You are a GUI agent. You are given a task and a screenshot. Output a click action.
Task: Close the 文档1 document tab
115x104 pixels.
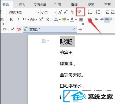[x=74, y=29]
